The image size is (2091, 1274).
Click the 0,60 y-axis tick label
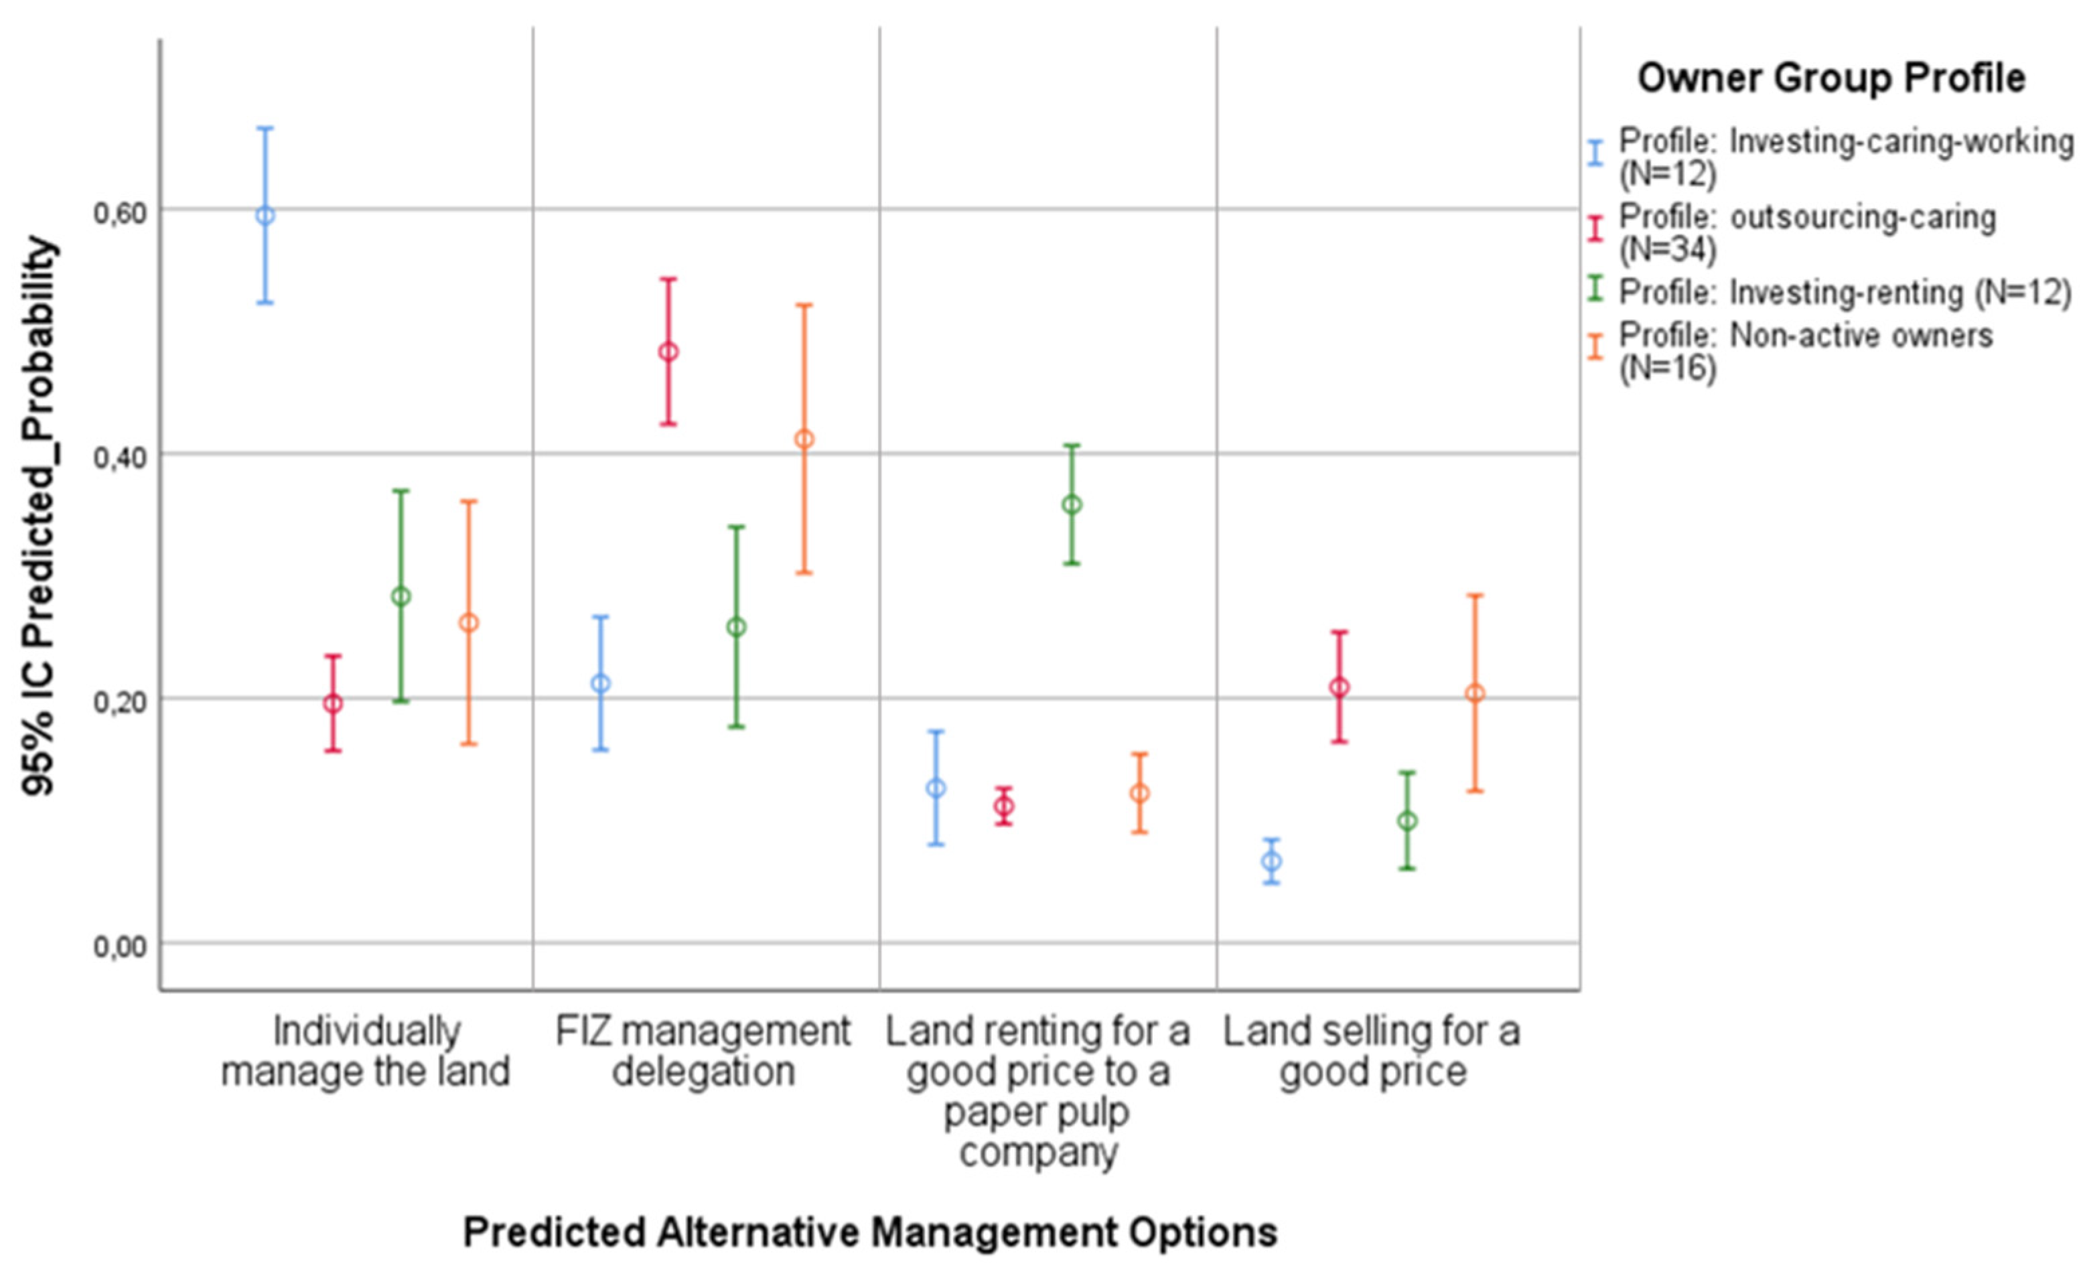point(118,213)
